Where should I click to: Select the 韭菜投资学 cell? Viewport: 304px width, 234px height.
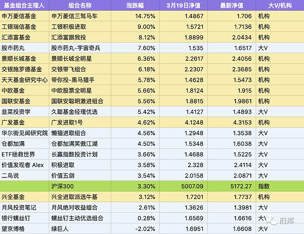point(24,112)
